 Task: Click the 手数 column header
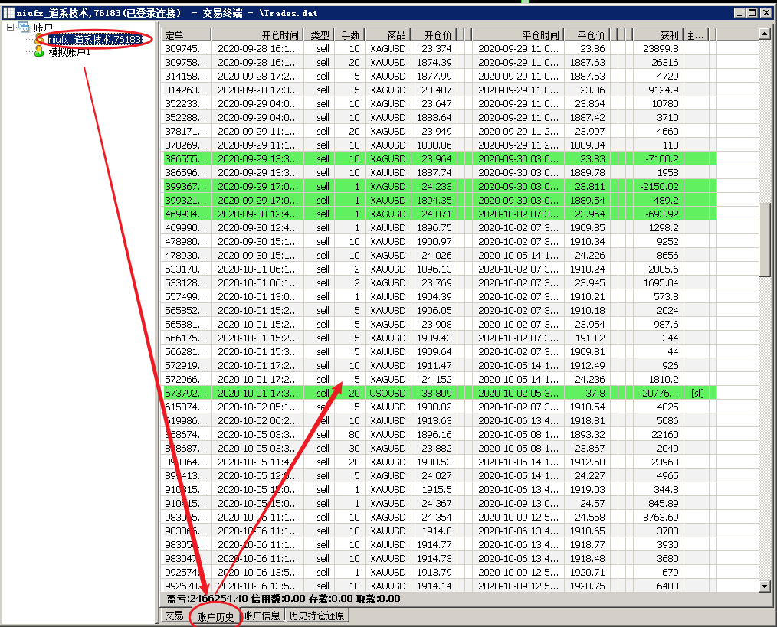click(350, 35)
